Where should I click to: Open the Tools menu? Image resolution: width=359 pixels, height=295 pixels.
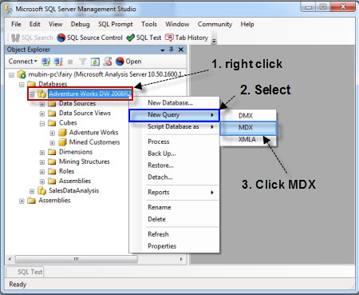coord(149,24)
